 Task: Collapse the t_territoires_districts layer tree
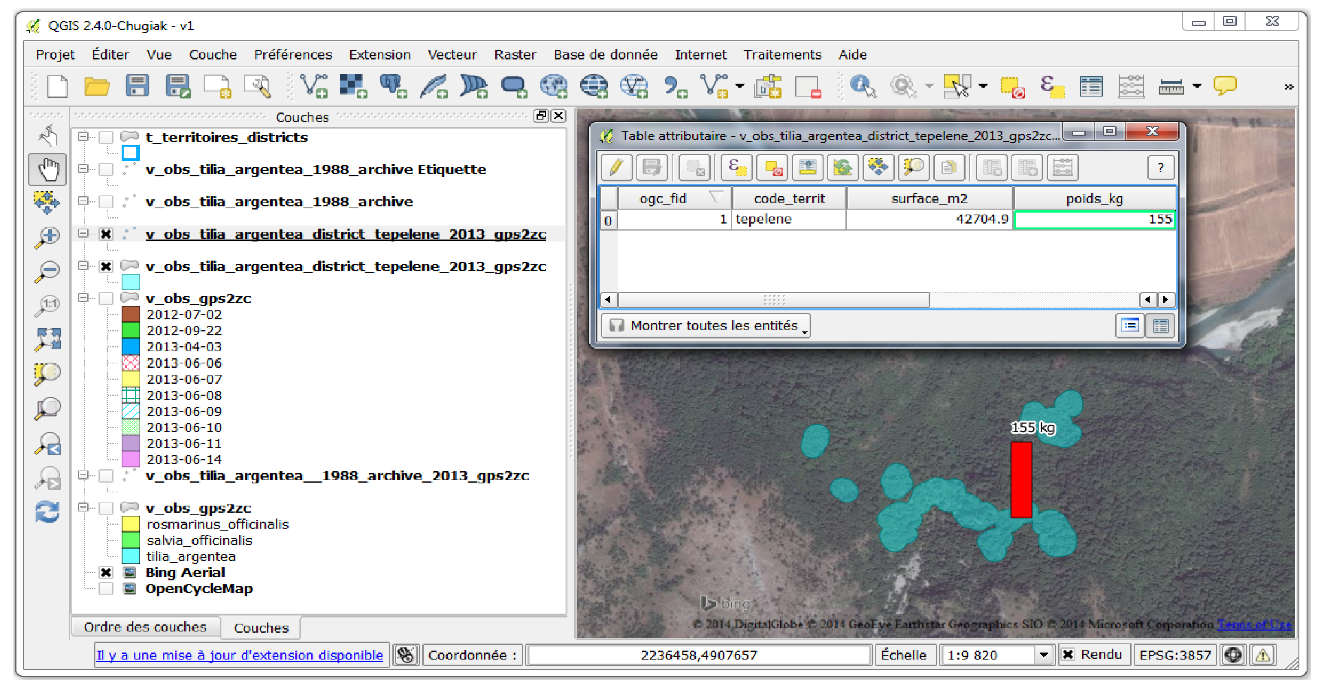[x=83, y=136]
